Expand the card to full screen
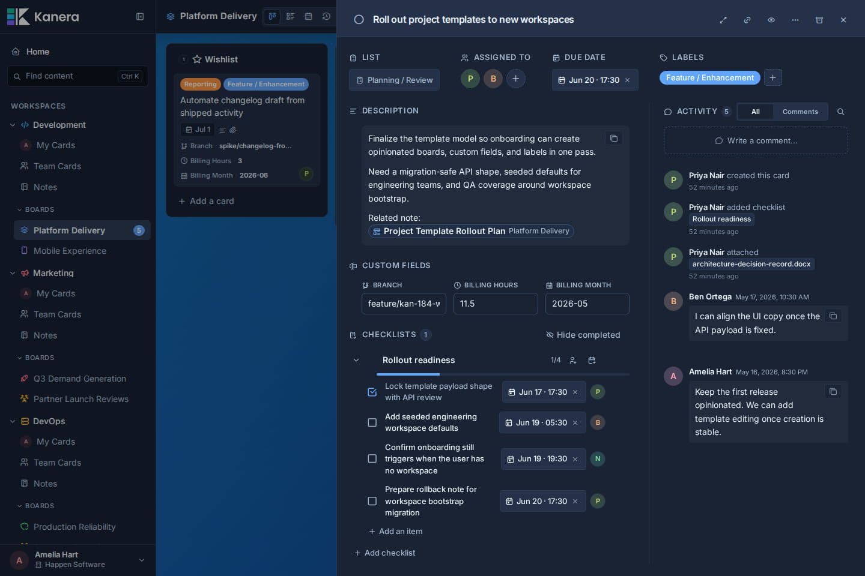The image size is (865, 576). pyautogui.click(x=723, y=20)
